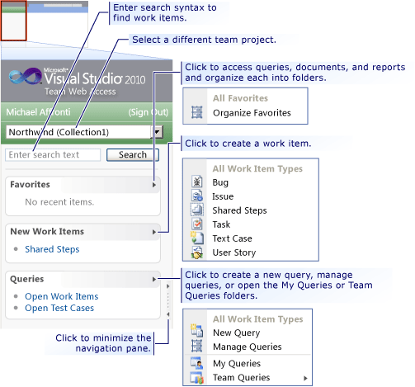Select Organize Favorites menu entry

click(252, 113)
